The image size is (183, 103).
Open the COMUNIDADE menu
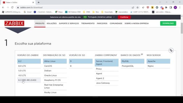(116, 23)
